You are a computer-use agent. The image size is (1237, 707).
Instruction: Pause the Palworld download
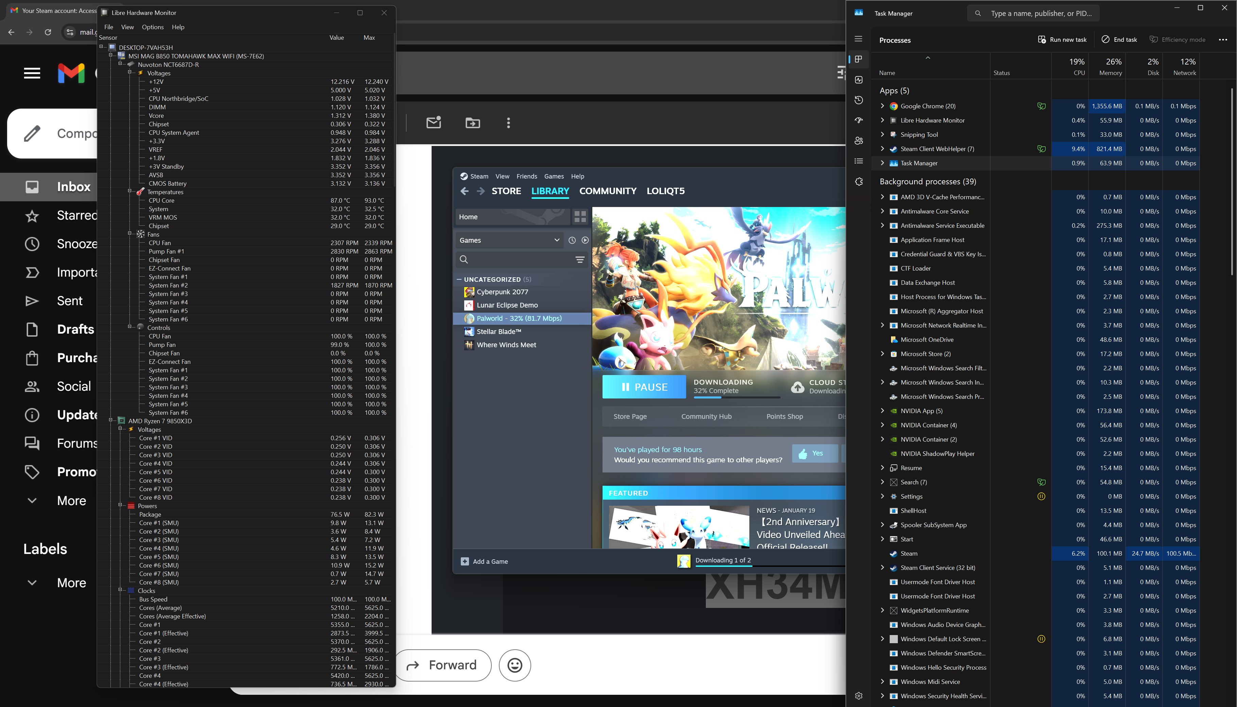[644, 387]
